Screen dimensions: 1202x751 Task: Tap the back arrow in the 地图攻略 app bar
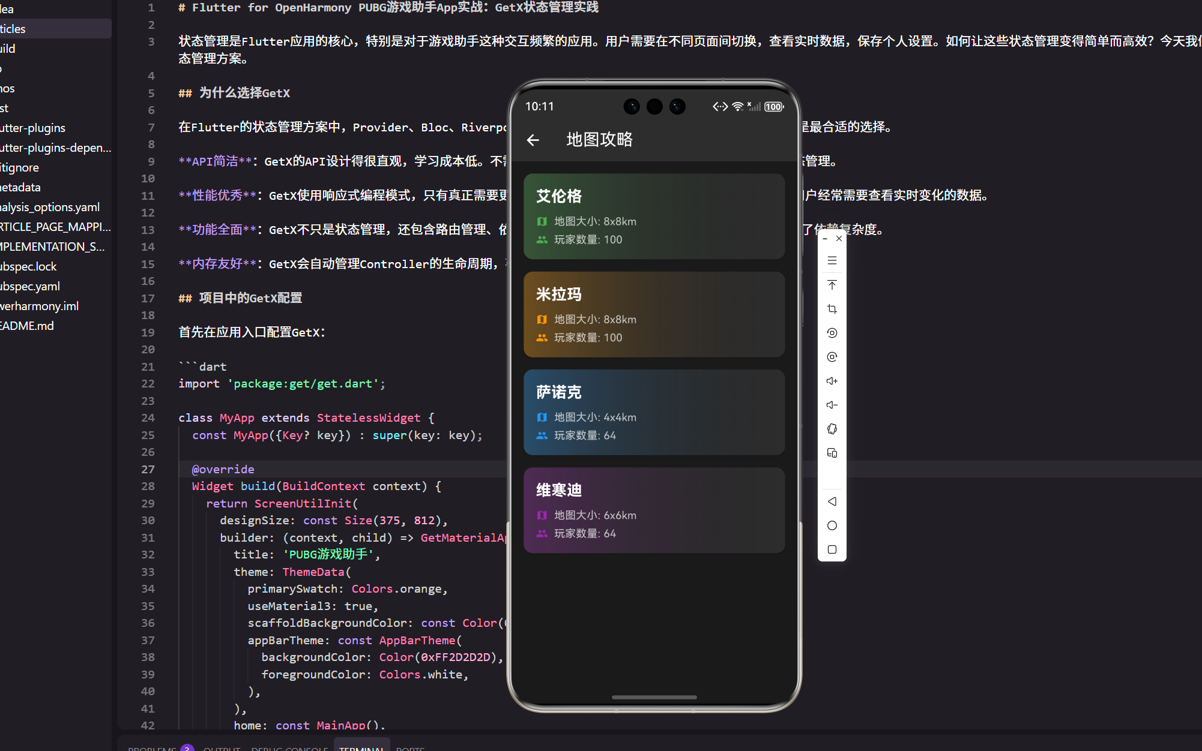pos(533,140)
